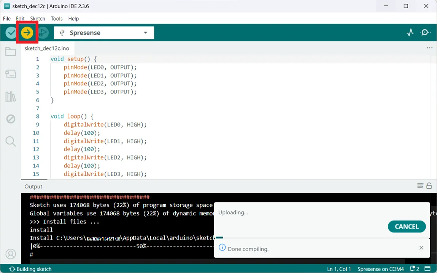The image size is (437, 273).
Task: Cancel the upload in progress
Action: pos(407,227)
